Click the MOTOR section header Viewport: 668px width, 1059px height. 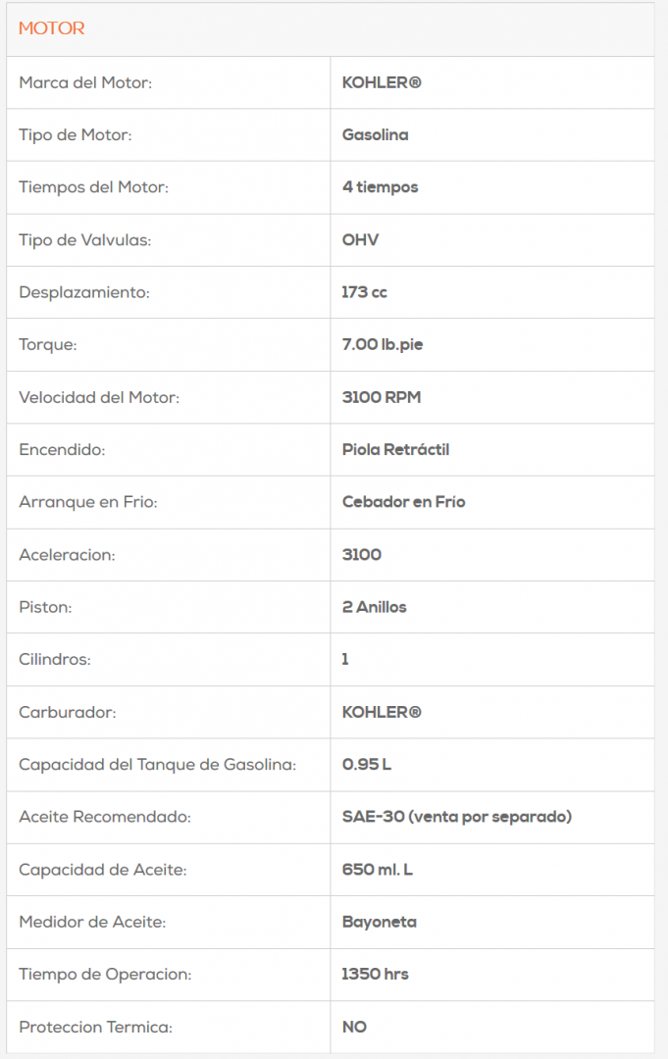tap(52, 28)
